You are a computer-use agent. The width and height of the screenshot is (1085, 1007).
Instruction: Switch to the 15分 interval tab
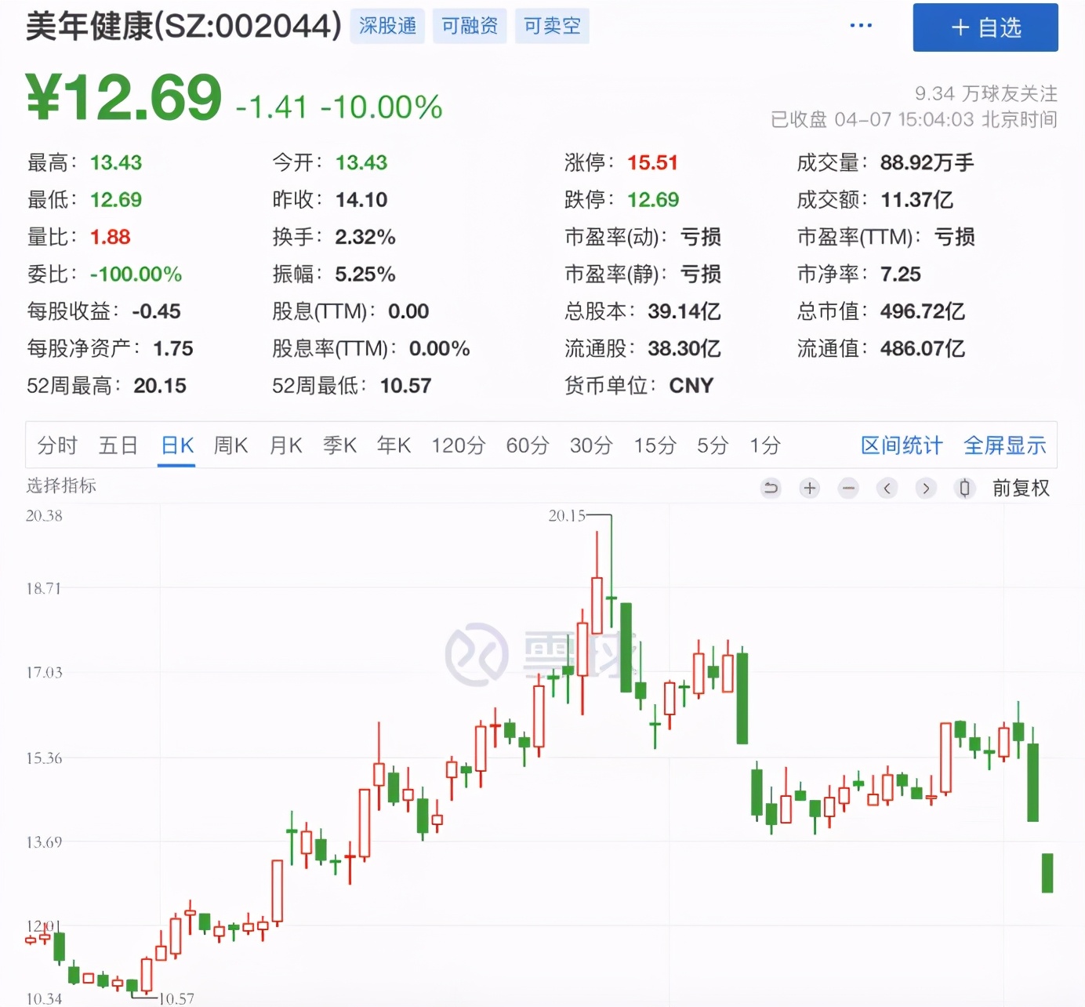[x=655, y=445]
